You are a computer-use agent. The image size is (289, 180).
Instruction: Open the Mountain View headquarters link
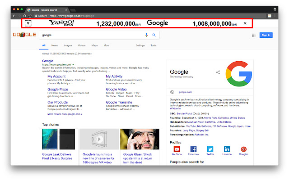point(196,122)
